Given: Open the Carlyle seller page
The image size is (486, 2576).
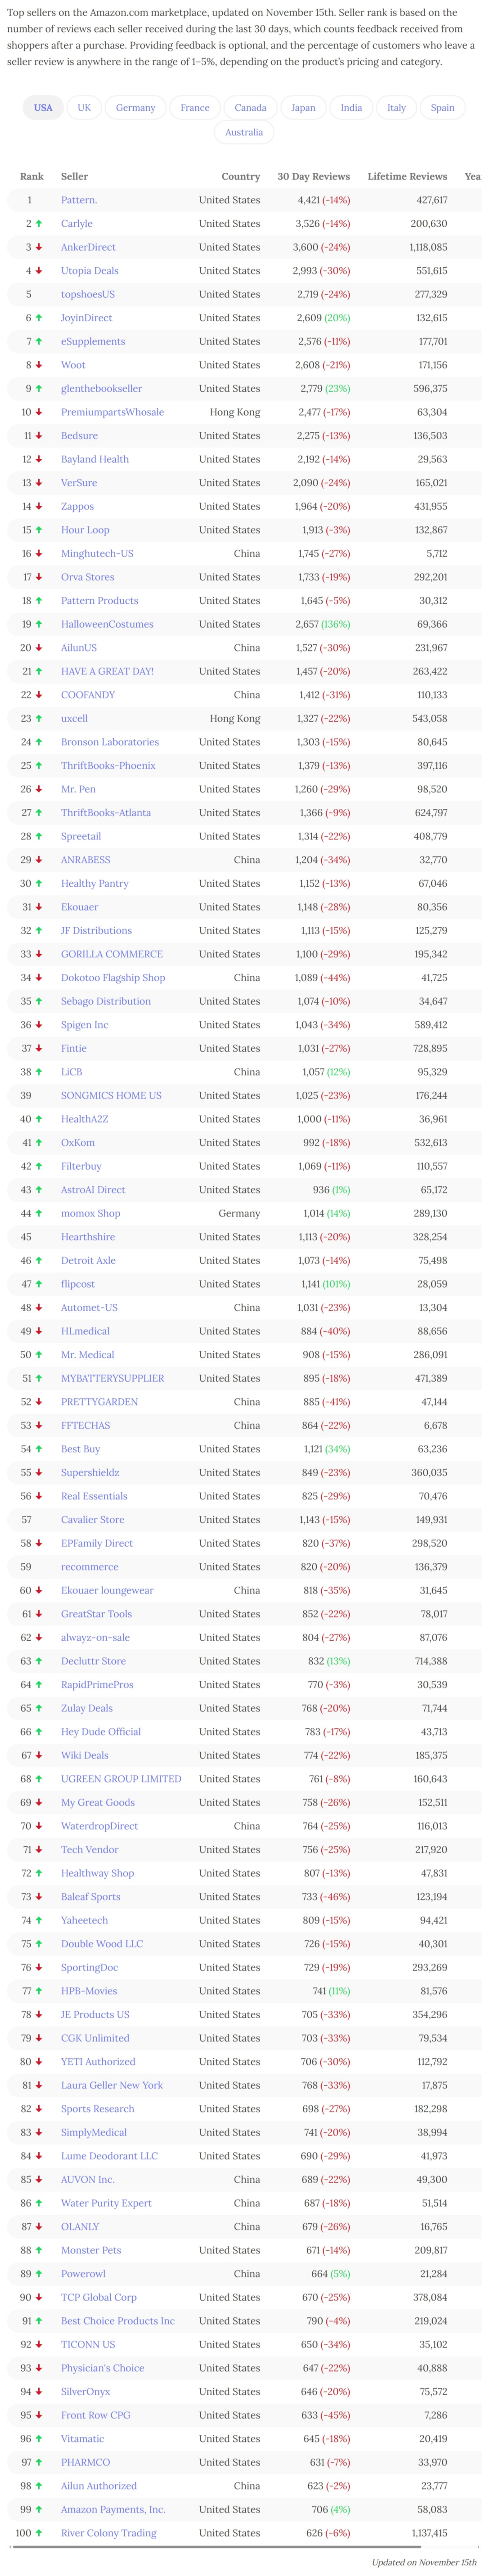Looking at the screenshot, I should coord(77,224).
